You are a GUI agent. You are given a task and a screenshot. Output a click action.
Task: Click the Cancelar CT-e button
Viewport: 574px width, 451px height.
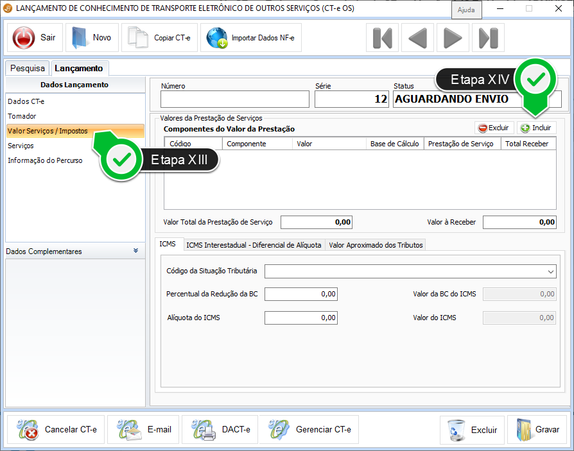(x=55, y=430)
